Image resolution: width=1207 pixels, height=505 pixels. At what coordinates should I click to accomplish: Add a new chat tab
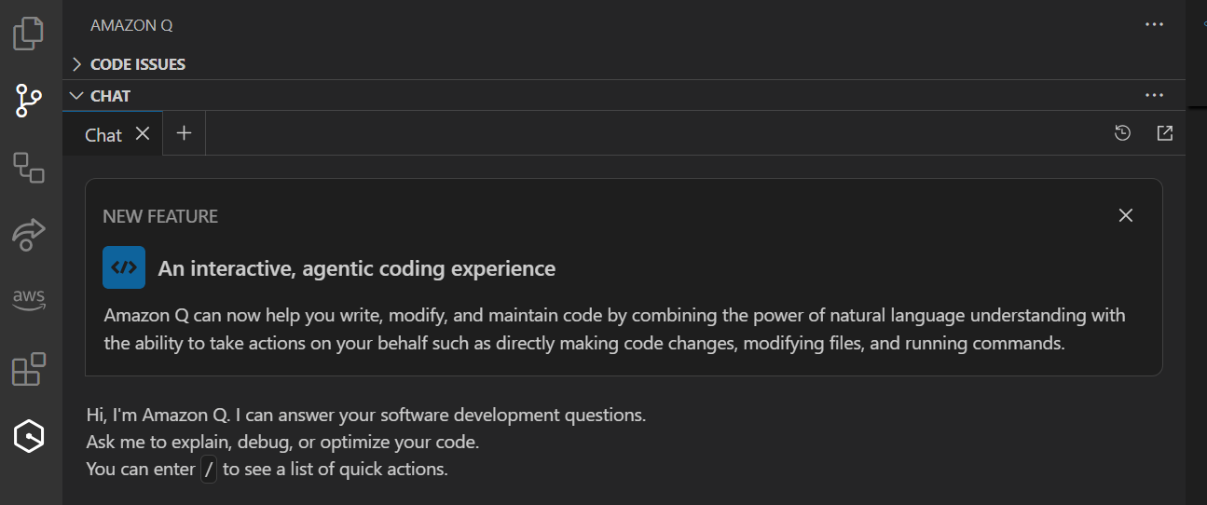point(184,133)
